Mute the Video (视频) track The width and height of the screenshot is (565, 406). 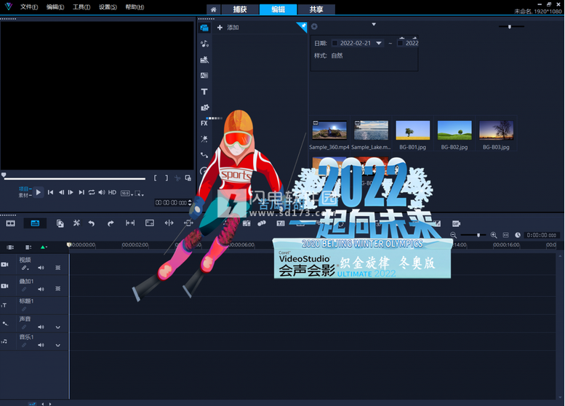[41, 268]
